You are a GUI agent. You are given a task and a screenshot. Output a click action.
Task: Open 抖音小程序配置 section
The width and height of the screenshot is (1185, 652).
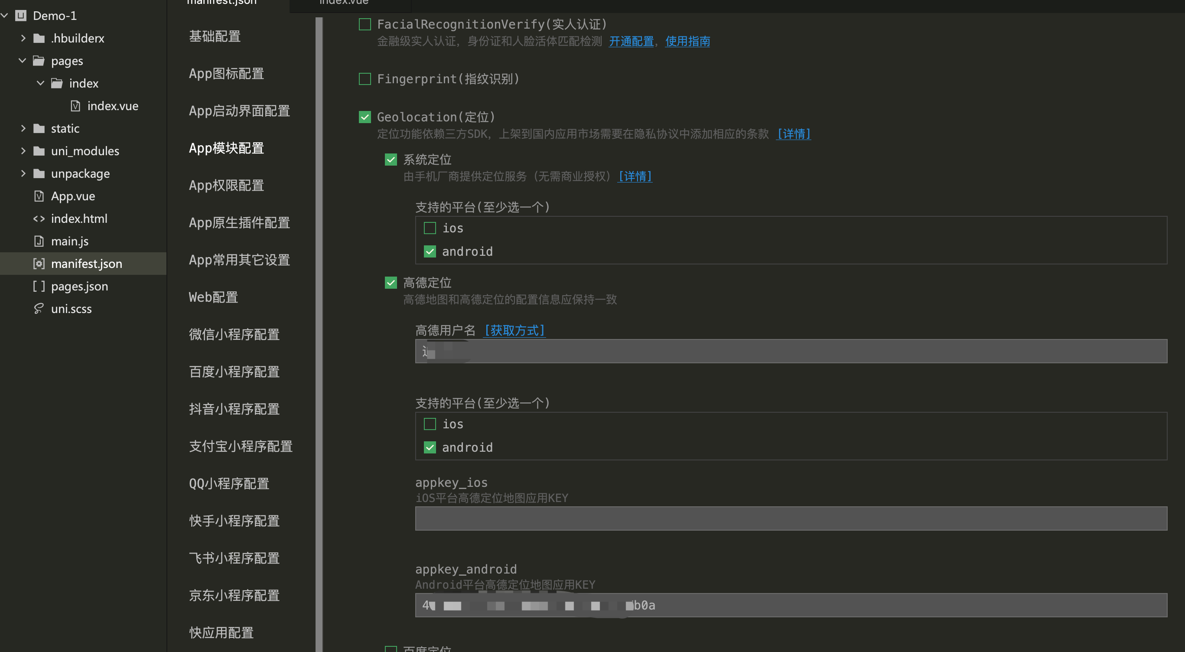[x=234, y=409]
